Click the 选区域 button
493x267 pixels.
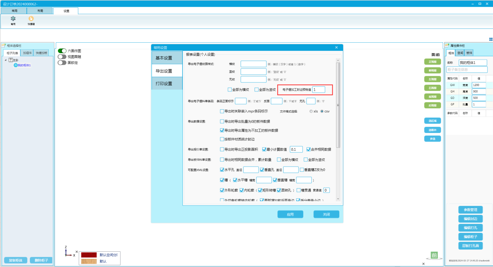click(433, 121)
